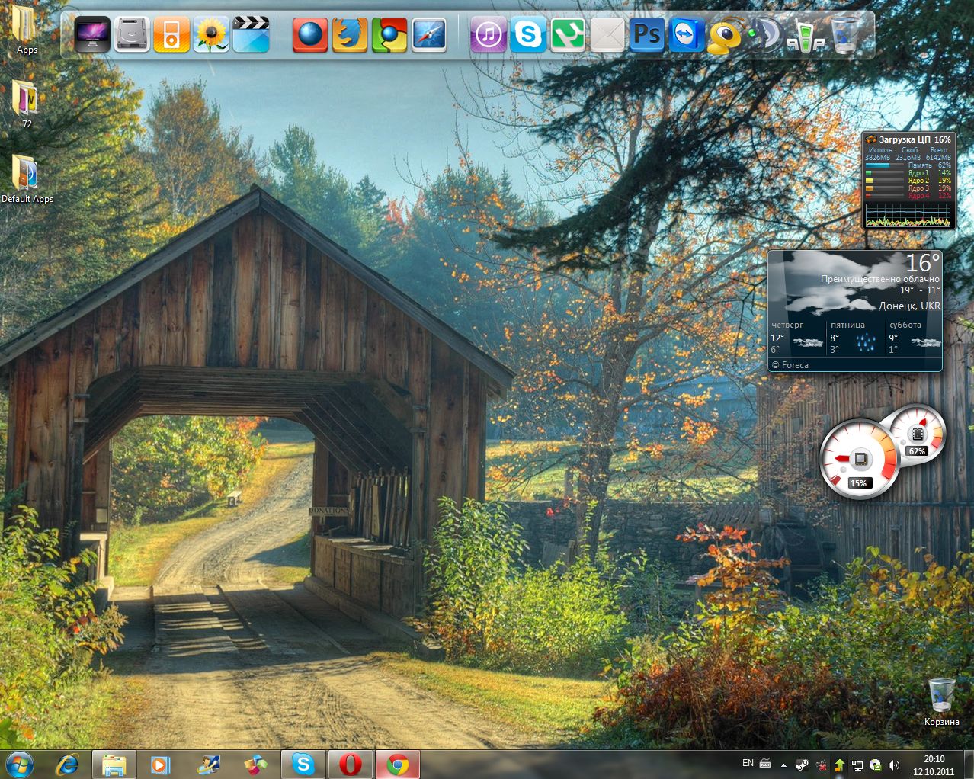Click the Show Desktop strip at taskbar end
The width and height of the screenshot is (974, 779).
click(969, 765)
